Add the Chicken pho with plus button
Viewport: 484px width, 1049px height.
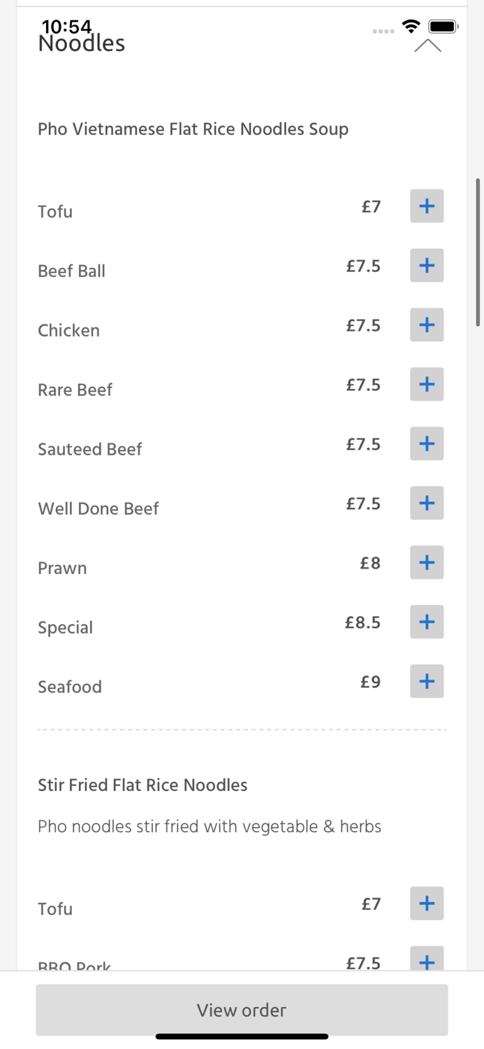(426, 324)
